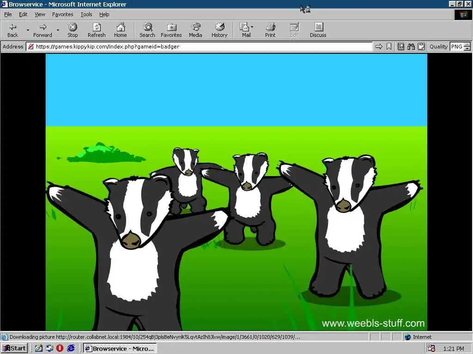This screenshot has height=354, width=473.
Task: Click the Quality PNG field
Action: 457,47
